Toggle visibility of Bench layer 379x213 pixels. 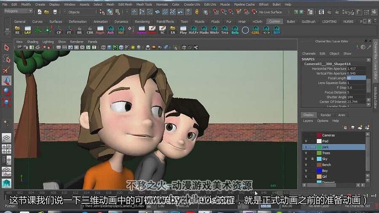click(x=306, y=165)
